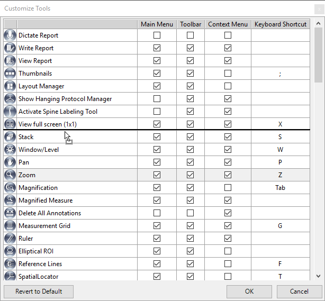Confirm changes with the OK button
325x301 pixels.
tap(249, 291)
